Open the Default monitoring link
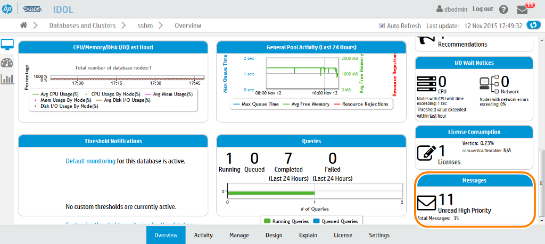 click(90, 161)
